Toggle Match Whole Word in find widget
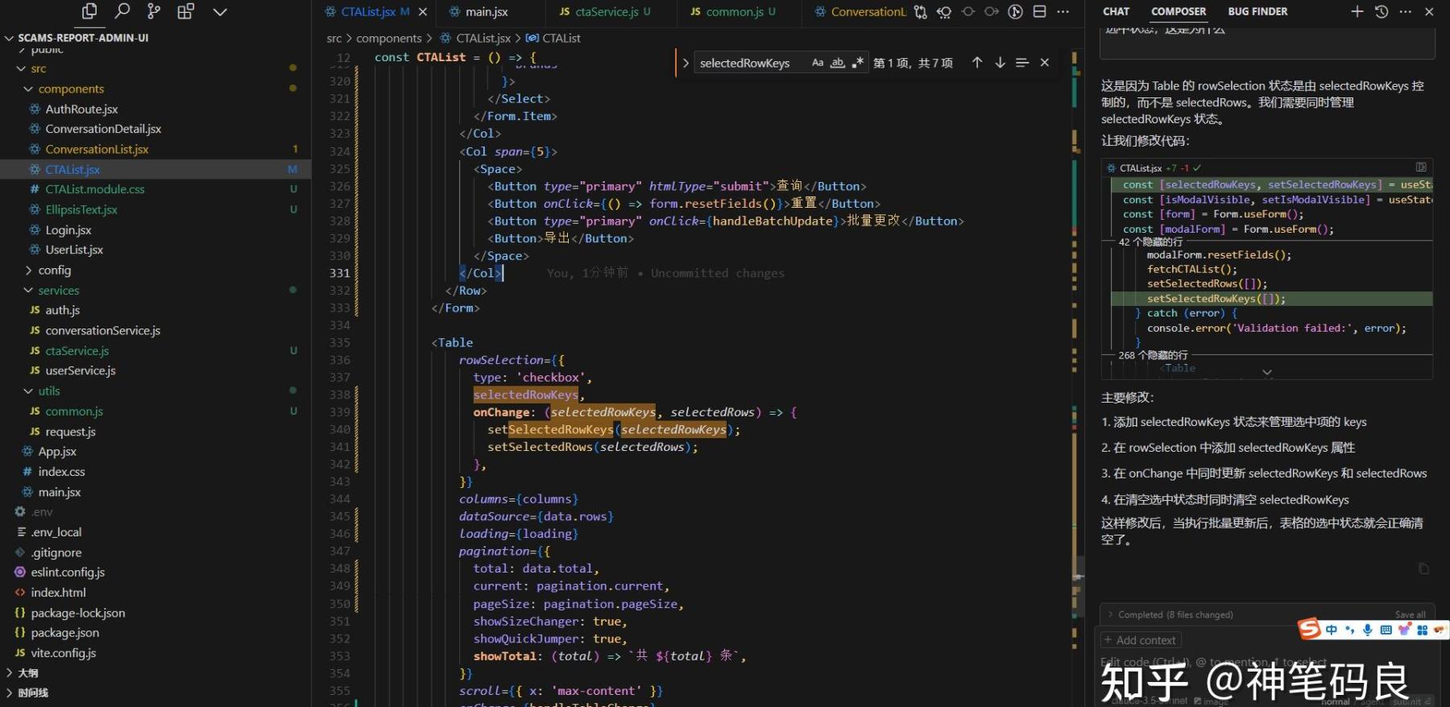This screenshot has height=707, width=1450. coord(838,63)
